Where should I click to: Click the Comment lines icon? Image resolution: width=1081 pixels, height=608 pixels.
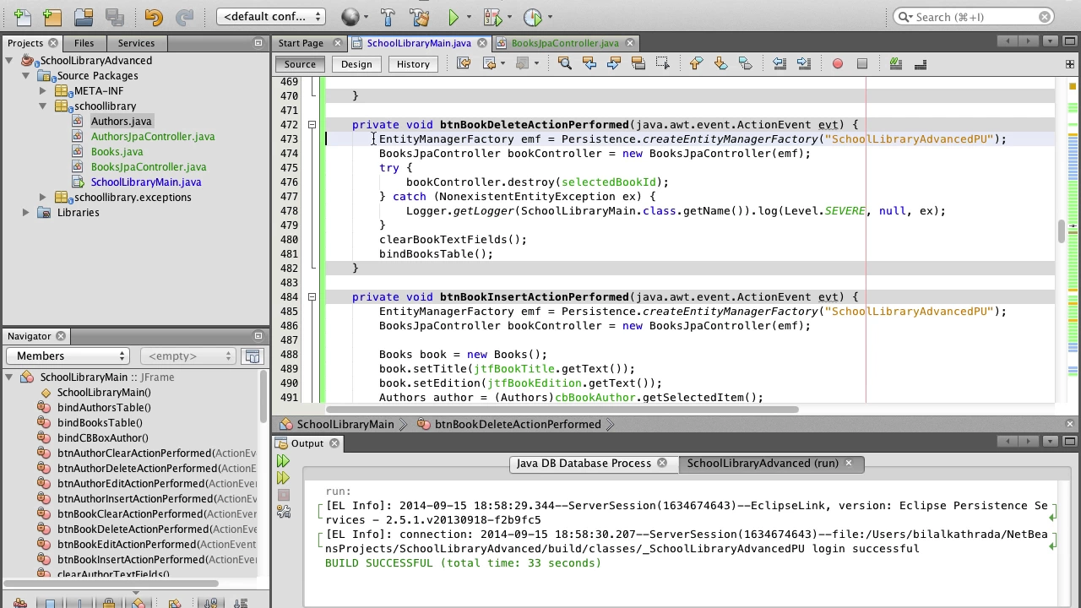tap(896, 63)
